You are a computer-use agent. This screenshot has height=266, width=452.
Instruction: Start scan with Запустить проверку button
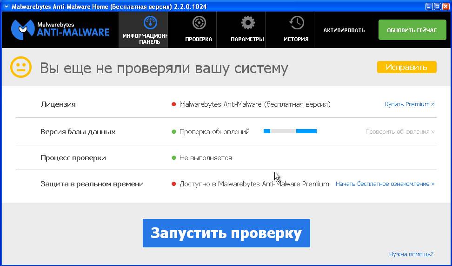[226, 233]
